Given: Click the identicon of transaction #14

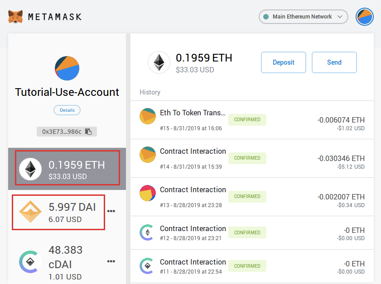Looking at the screenshot, I should click(x=148, y=155).
